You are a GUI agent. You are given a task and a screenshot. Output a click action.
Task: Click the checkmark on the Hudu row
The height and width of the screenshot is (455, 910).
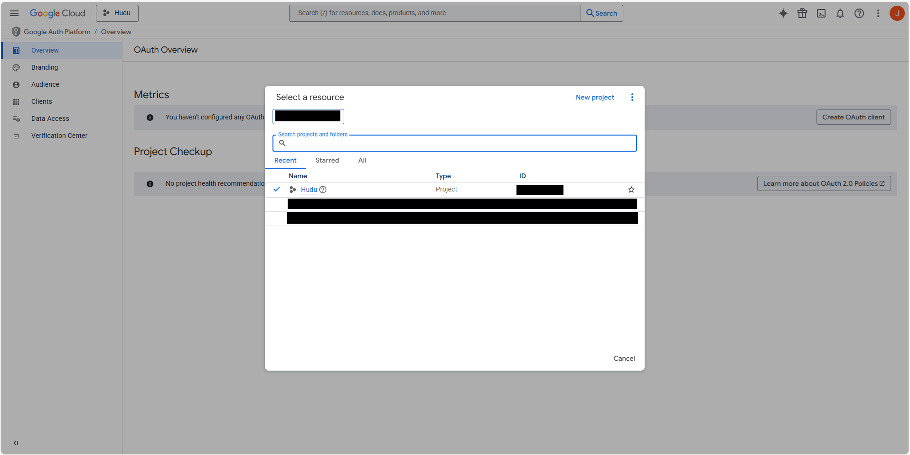[x=277, y=189]
